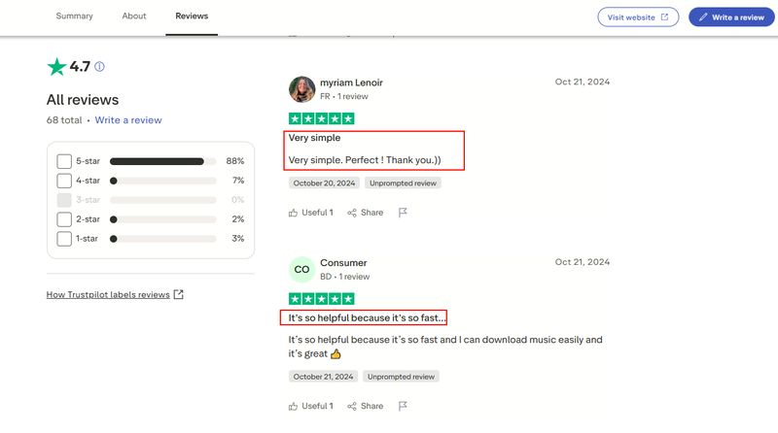Viewport: 778px width, 433px height.
Task: Click the BD • 1 review text
Action: point(345,277)
